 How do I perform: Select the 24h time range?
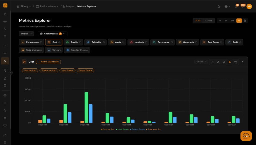pos(232,20)
